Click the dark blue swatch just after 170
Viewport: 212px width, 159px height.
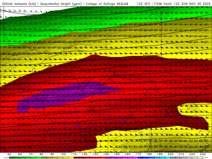coord(141,158)
